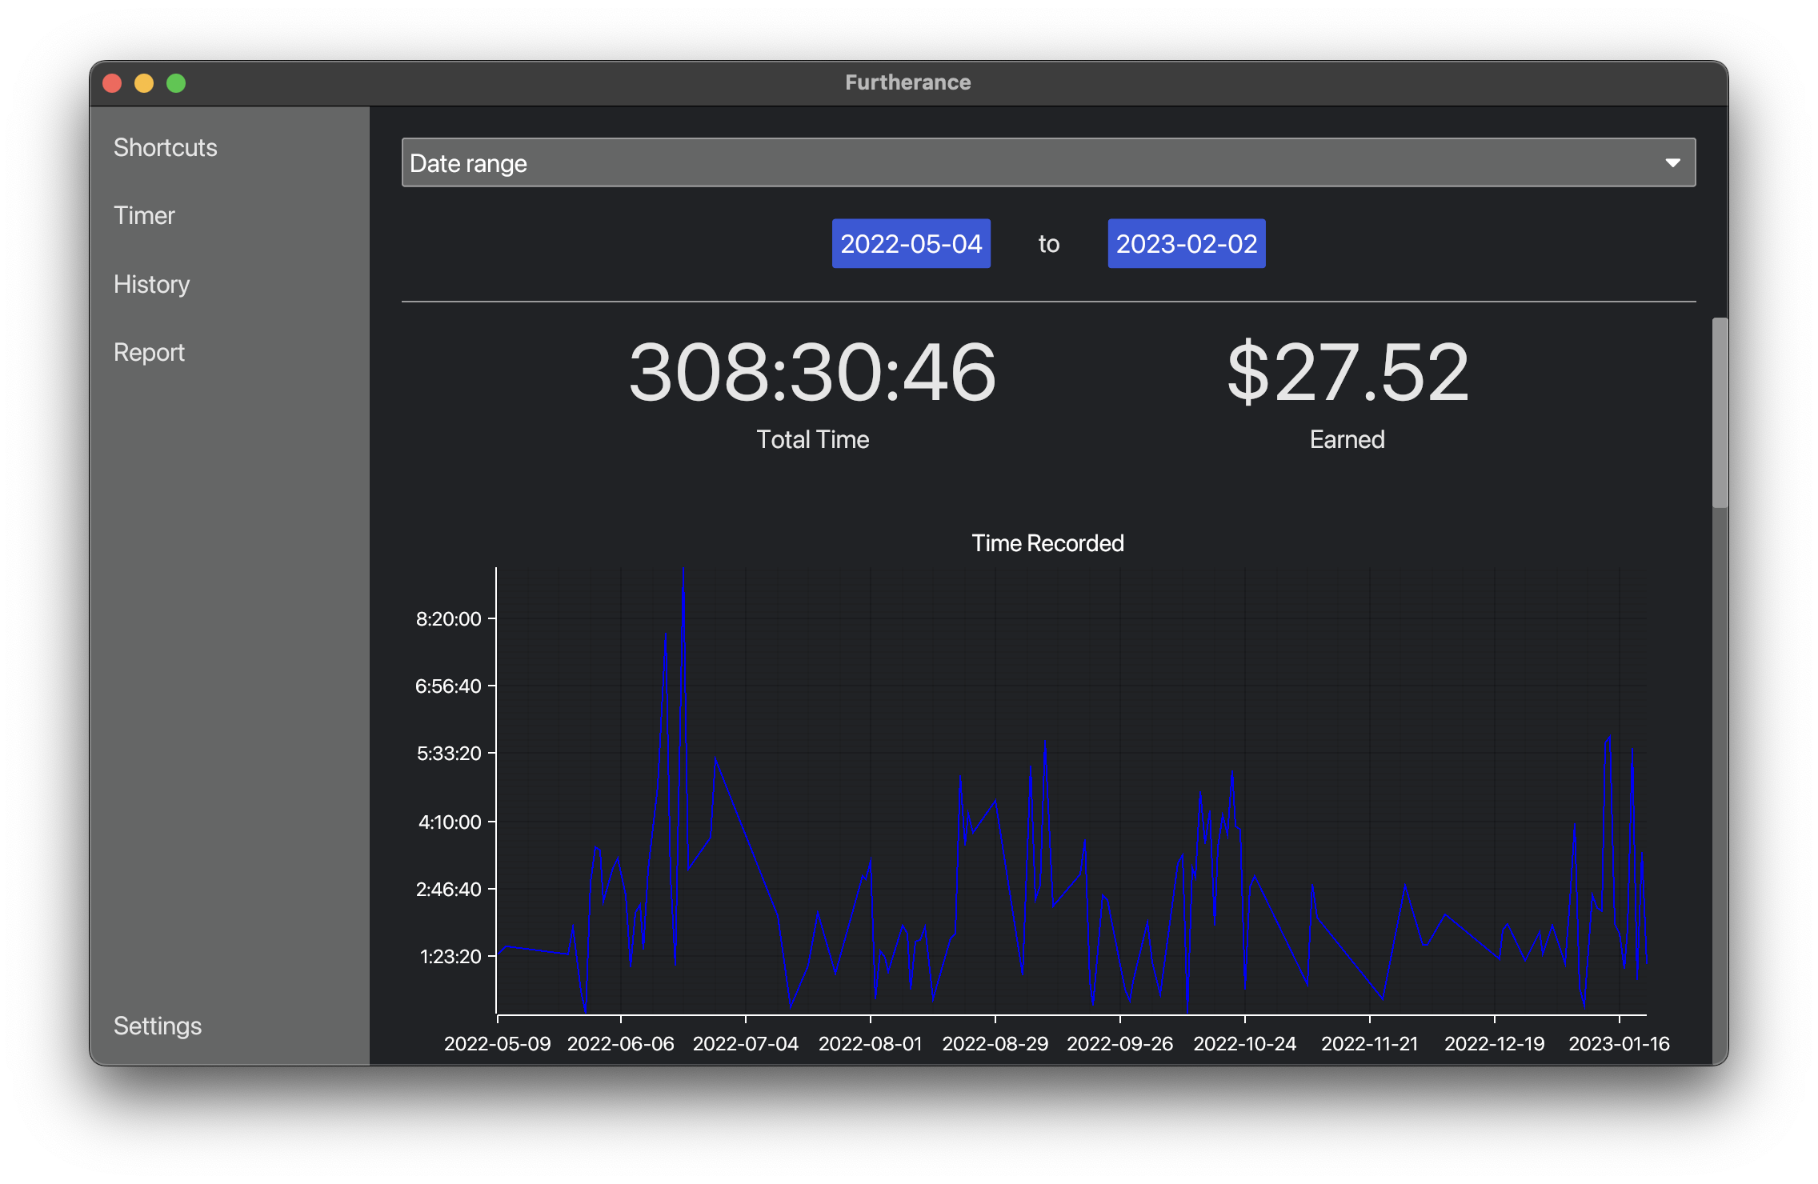Click the end date 2023-02-02

pos(1184,242)
